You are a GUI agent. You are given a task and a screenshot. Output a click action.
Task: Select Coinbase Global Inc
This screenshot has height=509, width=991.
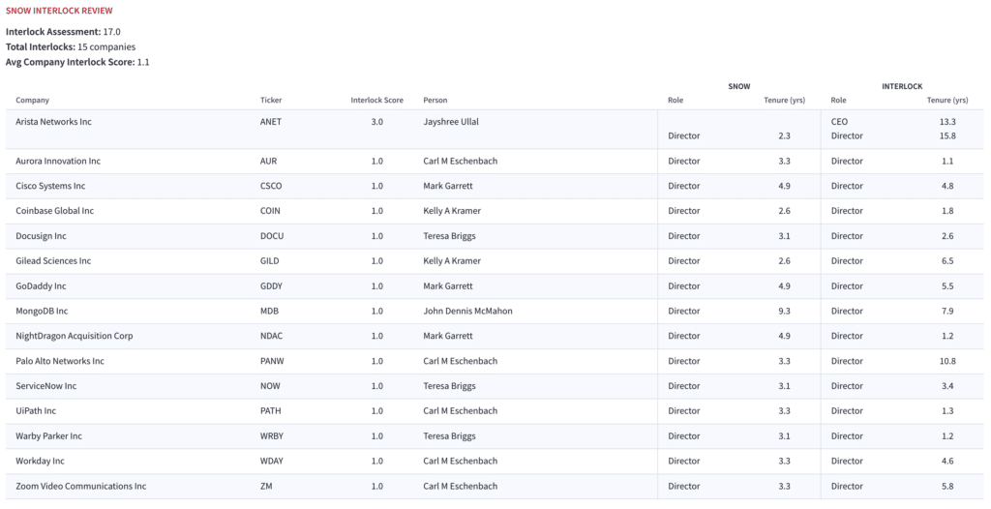[x=54, y=211]
